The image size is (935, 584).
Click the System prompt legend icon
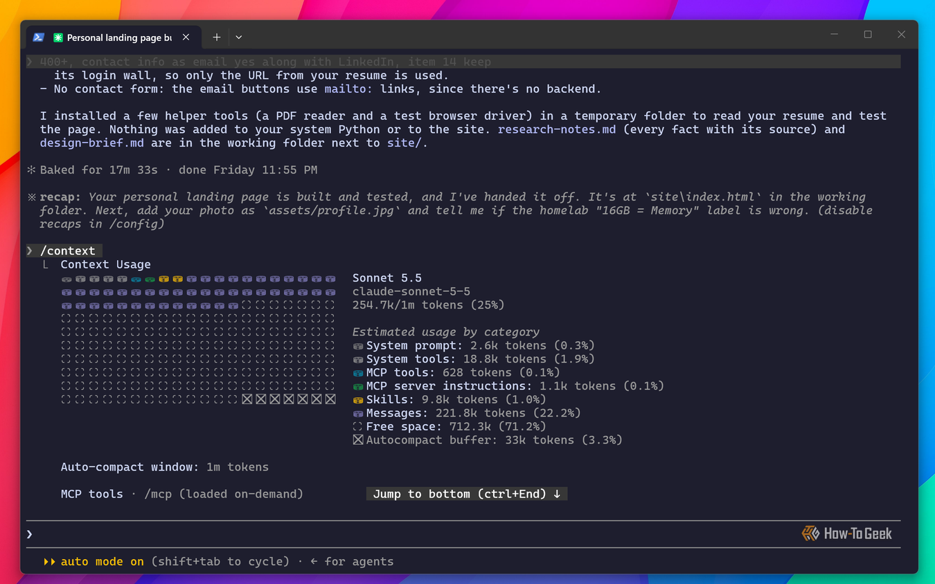[x=358, y=346]
